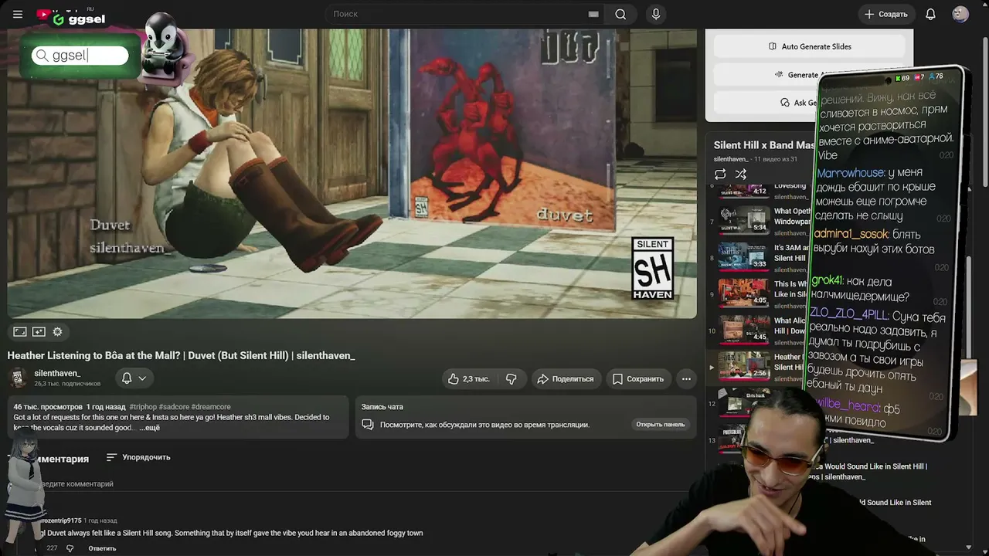Toggle the loop playlist icon
989x556 pixels.
pyautogui.click(x=720, y=174)
